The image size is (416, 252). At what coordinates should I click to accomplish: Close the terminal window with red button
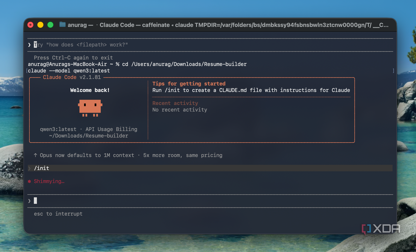pos(31,25)
